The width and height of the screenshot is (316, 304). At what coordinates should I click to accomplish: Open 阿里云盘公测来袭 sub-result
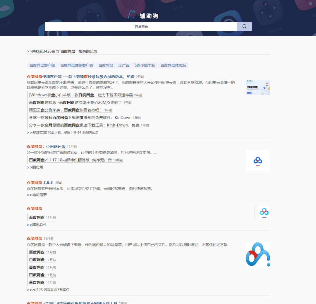(65, 110)
